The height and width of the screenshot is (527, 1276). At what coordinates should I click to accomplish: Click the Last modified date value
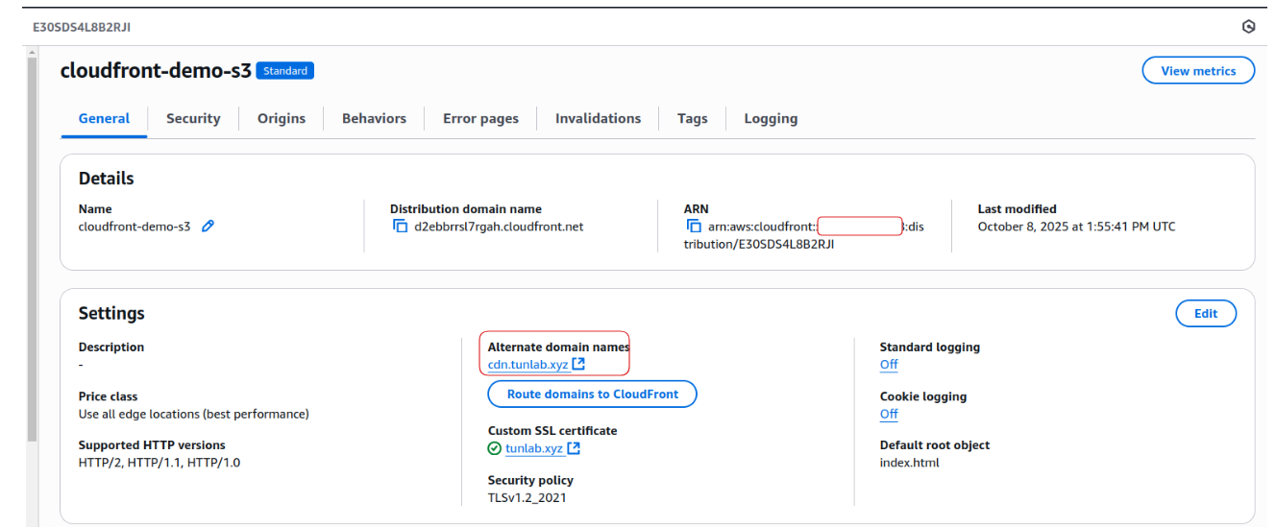pos(1076,227)
